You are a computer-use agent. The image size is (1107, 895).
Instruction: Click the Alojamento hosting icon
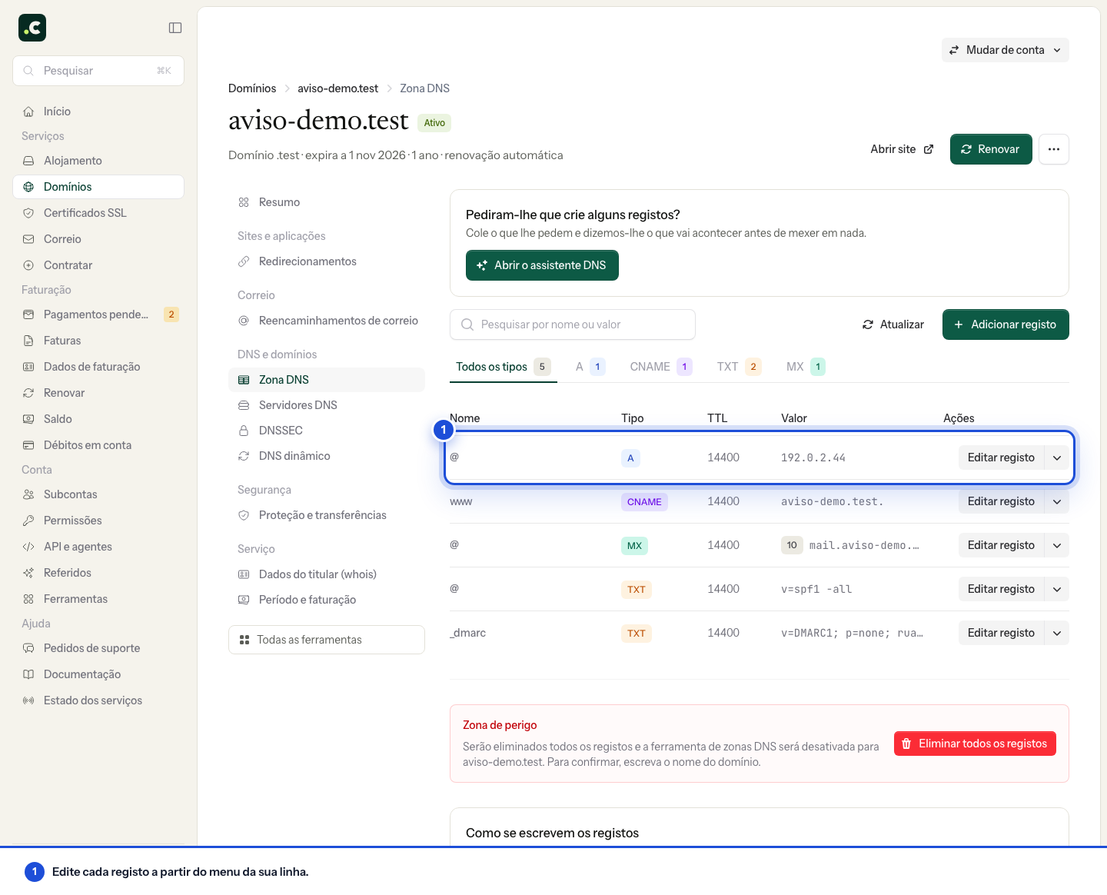(x=28, y=161)
